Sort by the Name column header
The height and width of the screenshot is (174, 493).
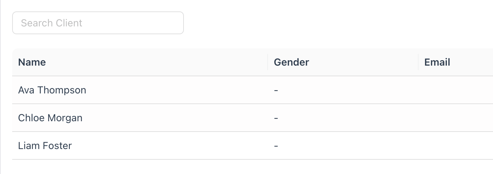[32, 62]
